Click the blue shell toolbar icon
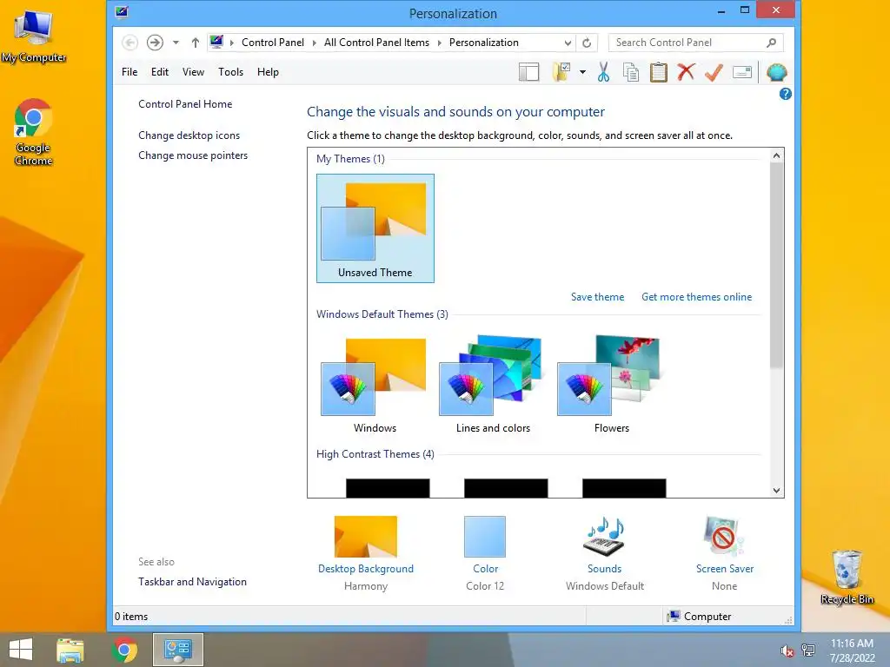890x667 pixels. click(776, 72)
